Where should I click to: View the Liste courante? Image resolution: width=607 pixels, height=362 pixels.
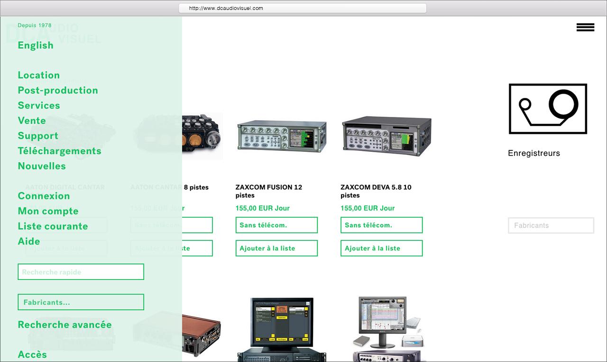[x=53, y=226]
